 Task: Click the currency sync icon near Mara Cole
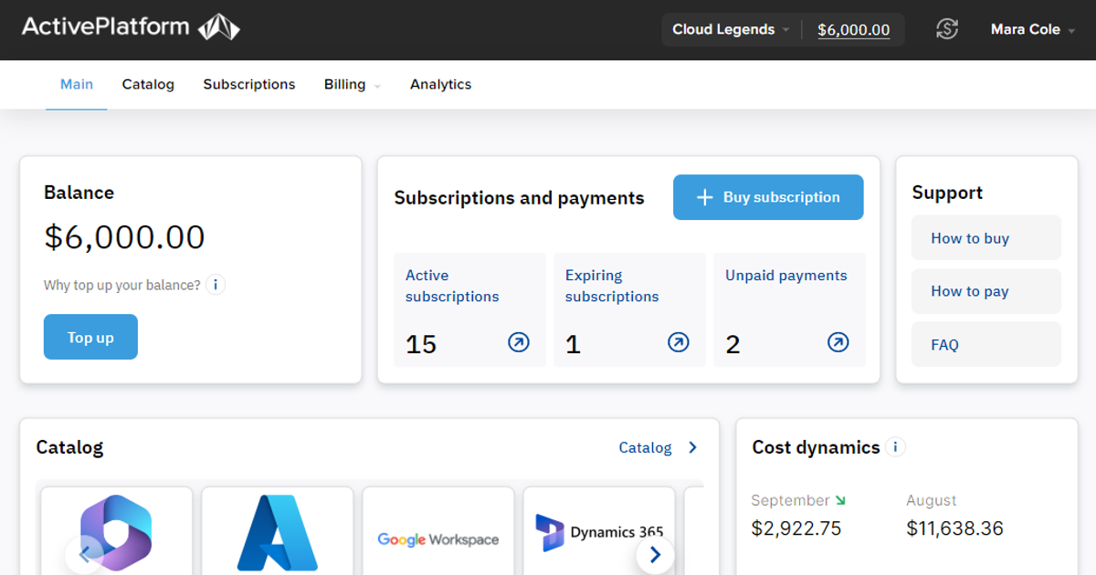[x=947, y=28]
